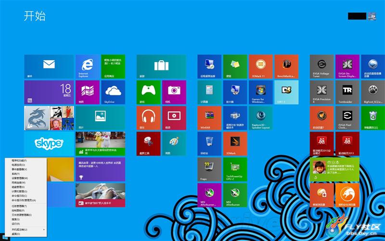Screen dimensions: 385x241
Task: Choose 电源选项(O) from context menu
Action: (26, 165)
